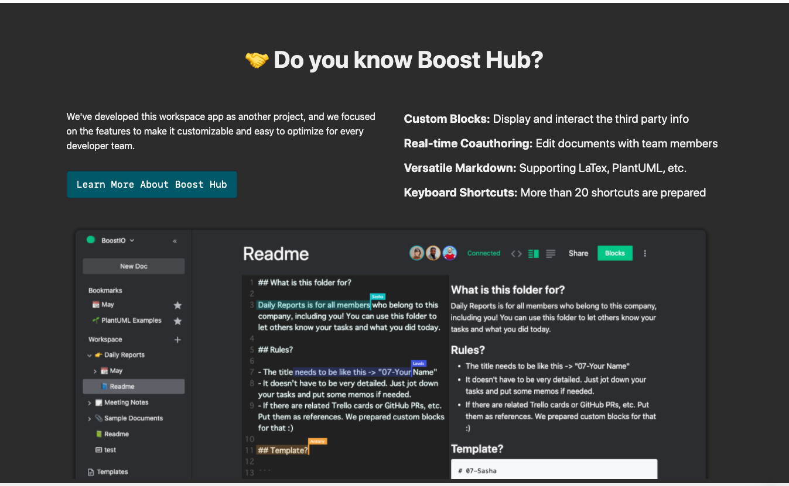Click the 'Real-time Coauthoring:' feature line
789x486 pixels.
pos(561,143)
